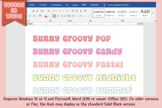
Task: Open the Paragraph dialog launcher
Action: pyautogui.click(x=90, y=21)
